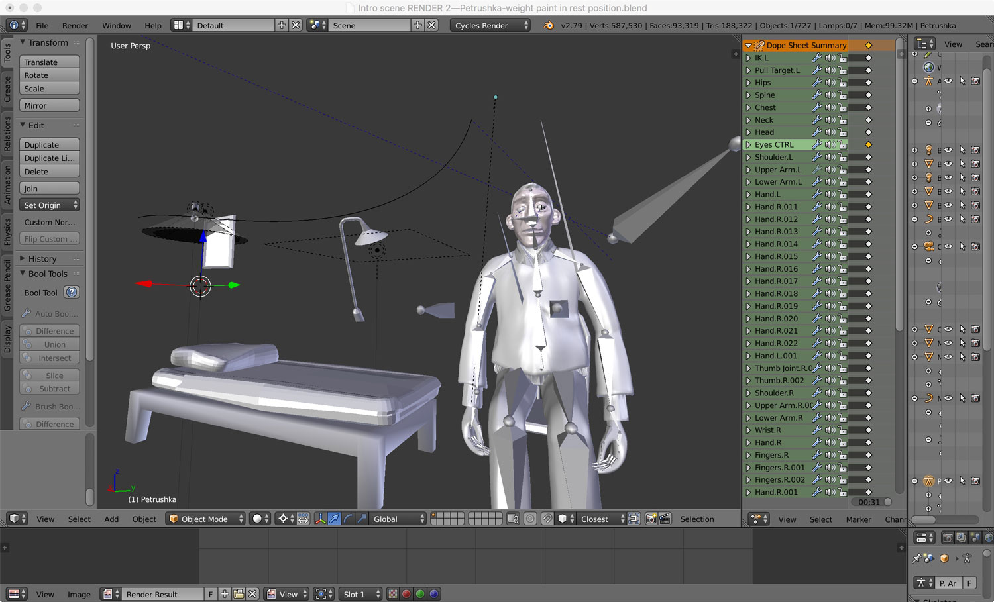
Task: Click the red channel display icon in image editor
Action: pyautogui.click(x=406, y=594)
